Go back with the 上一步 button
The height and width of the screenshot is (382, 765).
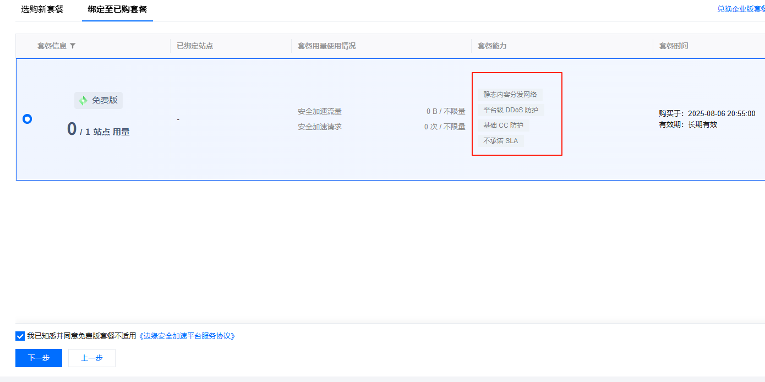[x=92, y=358]
